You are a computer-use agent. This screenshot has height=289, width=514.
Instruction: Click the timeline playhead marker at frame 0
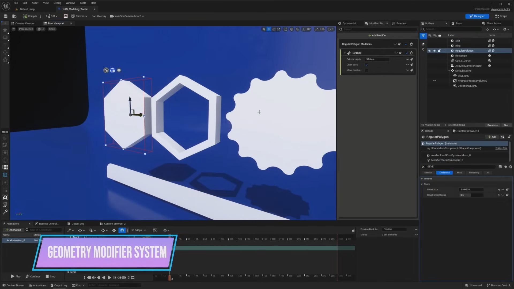[x=169, y=277]
